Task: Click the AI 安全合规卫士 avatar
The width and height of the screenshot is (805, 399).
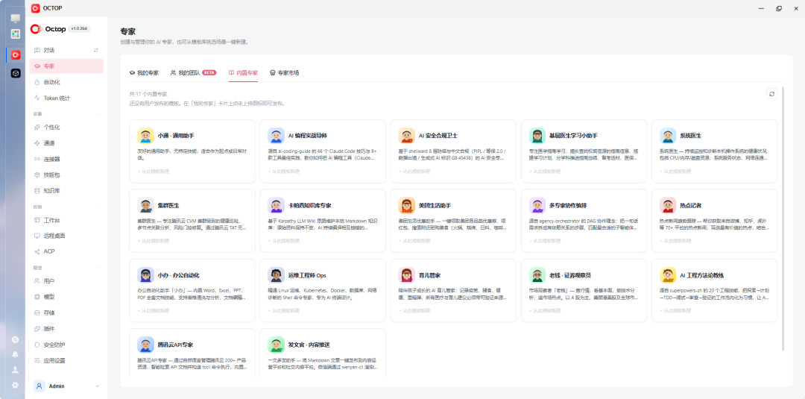Action: tap(407, 136)
